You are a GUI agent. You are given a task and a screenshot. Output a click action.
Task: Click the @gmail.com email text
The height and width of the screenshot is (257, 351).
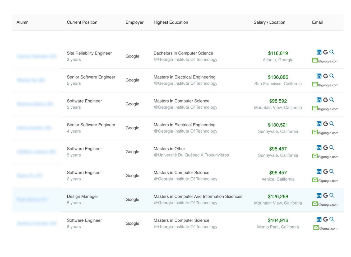(328, 229)
